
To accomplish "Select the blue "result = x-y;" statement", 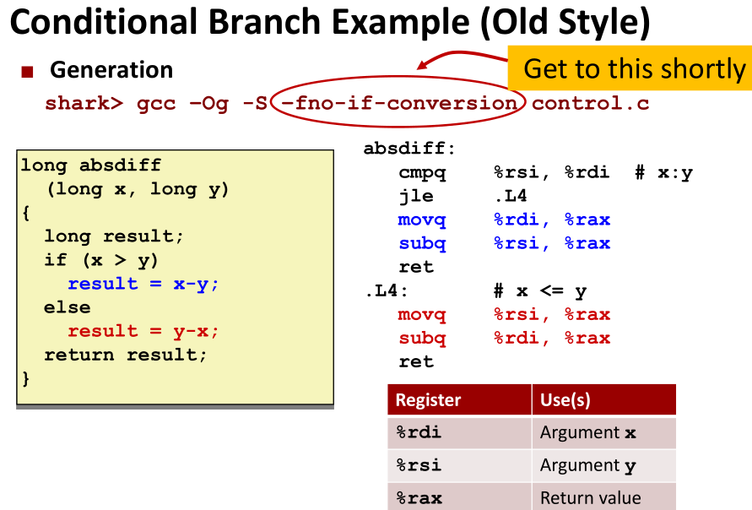I will coord(143,284).
